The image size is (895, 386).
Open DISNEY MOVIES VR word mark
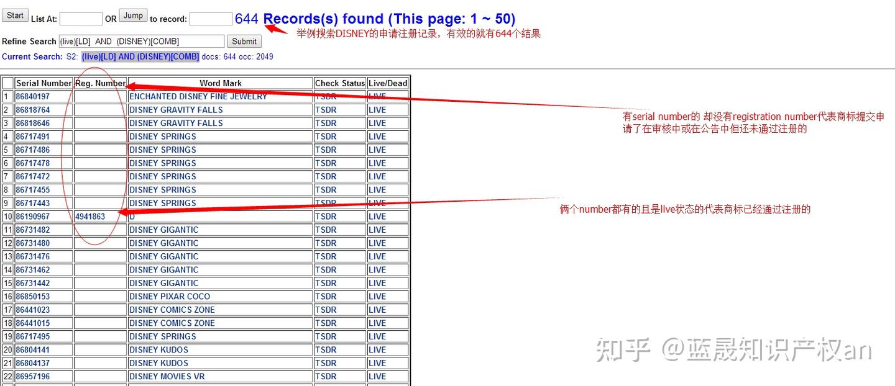[167, 377]
